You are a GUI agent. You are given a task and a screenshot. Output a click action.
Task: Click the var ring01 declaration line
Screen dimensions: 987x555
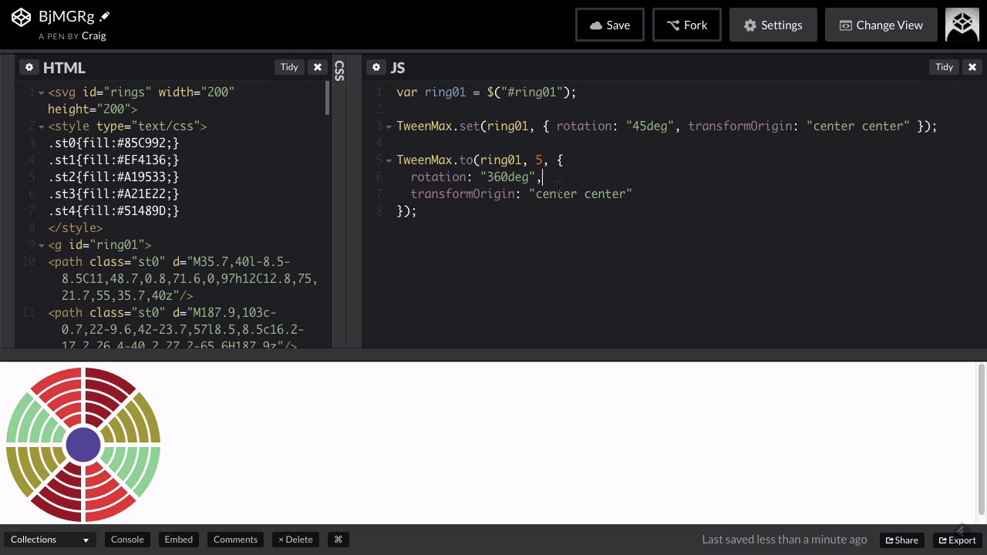click(x=487, y=92)
